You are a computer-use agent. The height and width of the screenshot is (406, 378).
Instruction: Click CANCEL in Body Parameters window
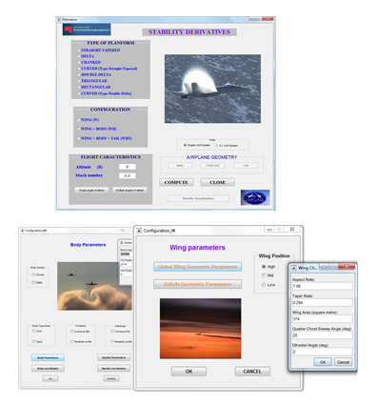tap(111, 378)
